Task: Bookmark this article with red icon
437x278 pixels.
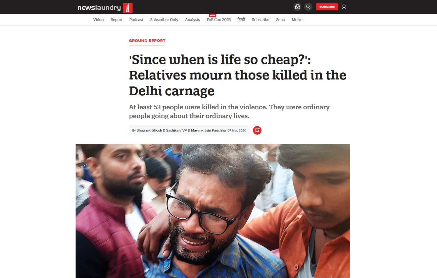Action: click(x=257, y=130)
